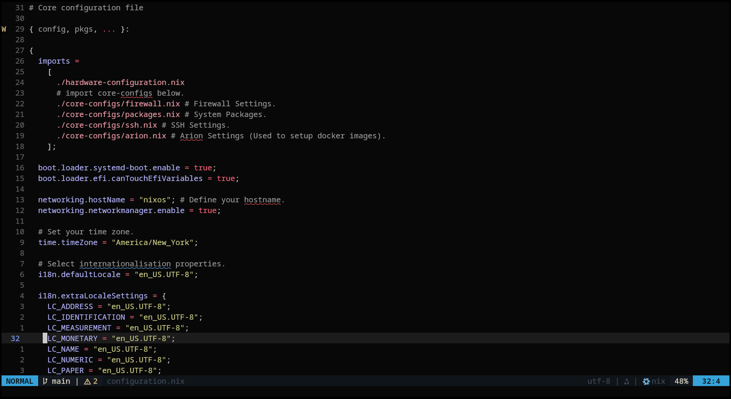Click the W warning sign in gutter
Image resolution: width=731 pixels, height=399 pixels.
point(4,29)
